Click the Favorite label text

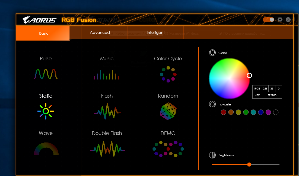tap(225, 104)
